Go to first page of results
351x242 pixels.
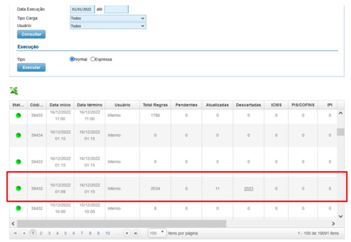pyautogui.click(x=15, y=233)
